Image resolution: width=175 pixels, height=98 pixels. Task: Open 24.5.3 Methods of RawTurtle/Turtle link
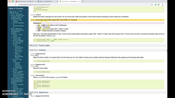pyautogui.click(x=17, y=31)
